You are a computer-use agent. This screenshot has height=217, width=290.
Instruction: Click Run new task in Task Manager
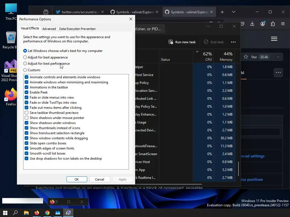point(182,42)
